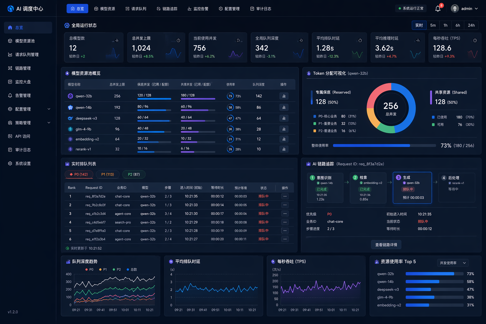The width and height of the screenshot is (486, 324).
Task: Select the 24h time range tab
Action: coord(471,25)
